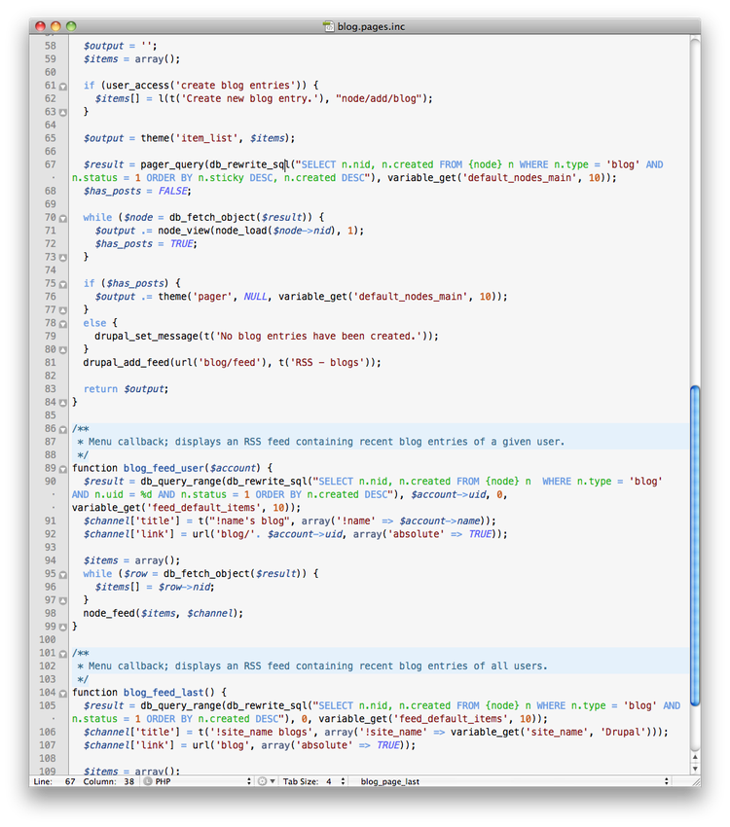
Task: Click the blog.pages.inc document icon in title bar
Action: (x=329, y=26)
